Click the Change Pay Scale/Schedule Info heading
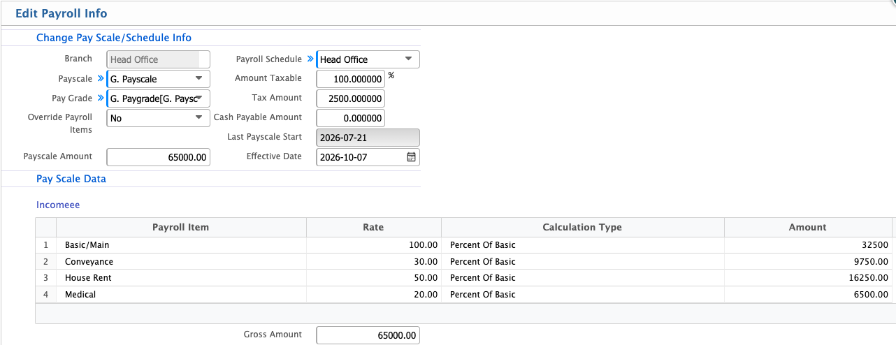Image resolution: width=896 pixels, height=345 pixels. [x=114, y=38]
